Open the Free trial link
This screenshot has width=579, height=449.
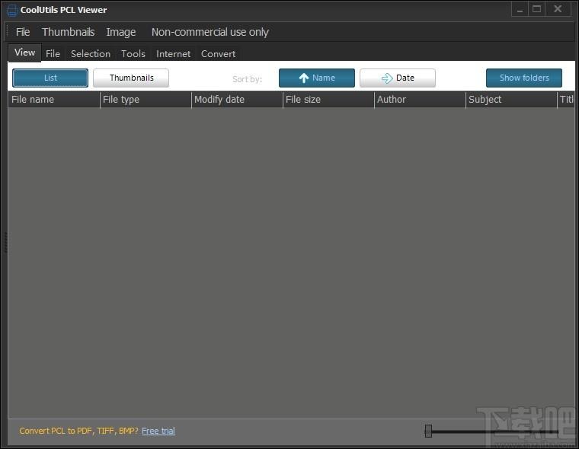158,431
